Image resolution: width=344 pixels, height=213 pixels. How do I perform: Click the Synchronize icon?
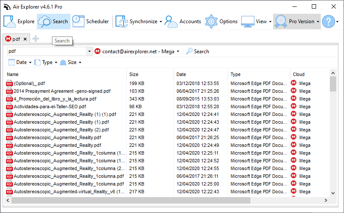122,21
